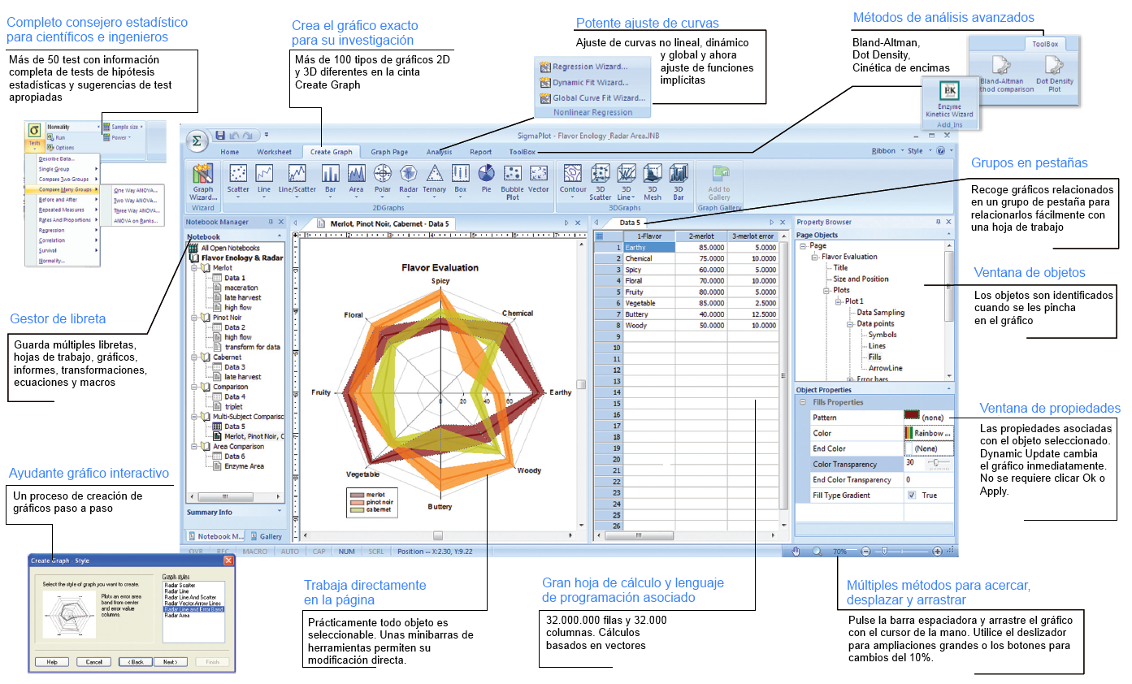Viewport: 1132px width, 684px height.
Task: Open the Color Rainbow dropdown field
Action: click(926, 434)
